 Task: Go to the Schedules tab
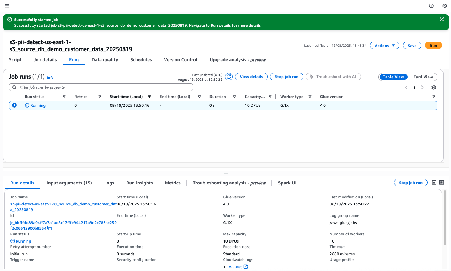click(x=141, y=60)
